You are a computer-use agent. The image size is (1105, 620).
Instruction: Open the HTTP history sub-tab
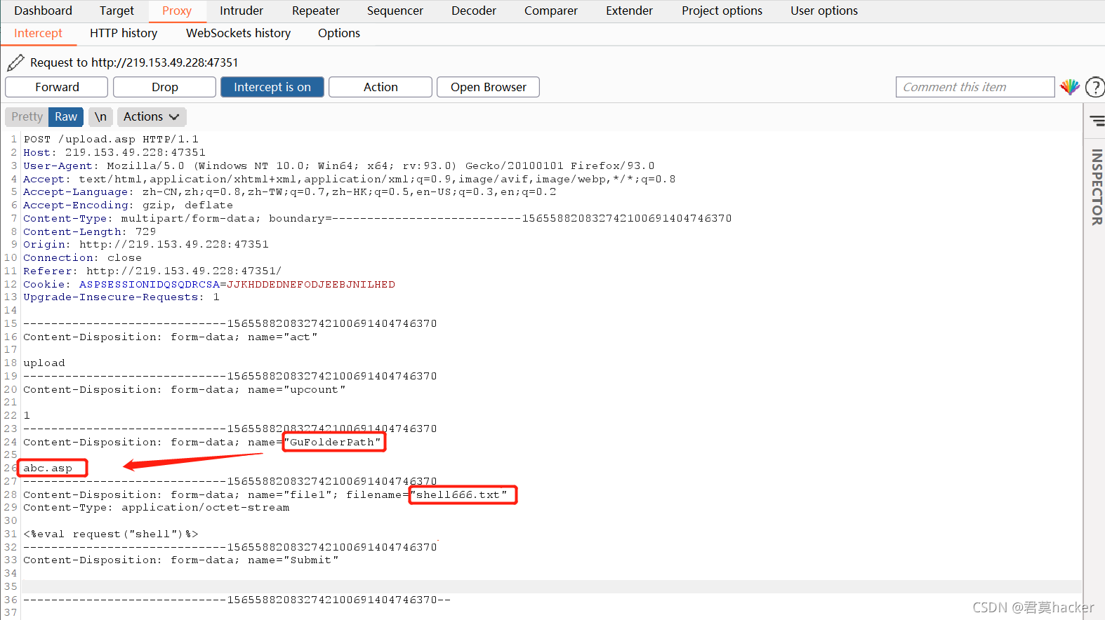(x=124, y=33)
